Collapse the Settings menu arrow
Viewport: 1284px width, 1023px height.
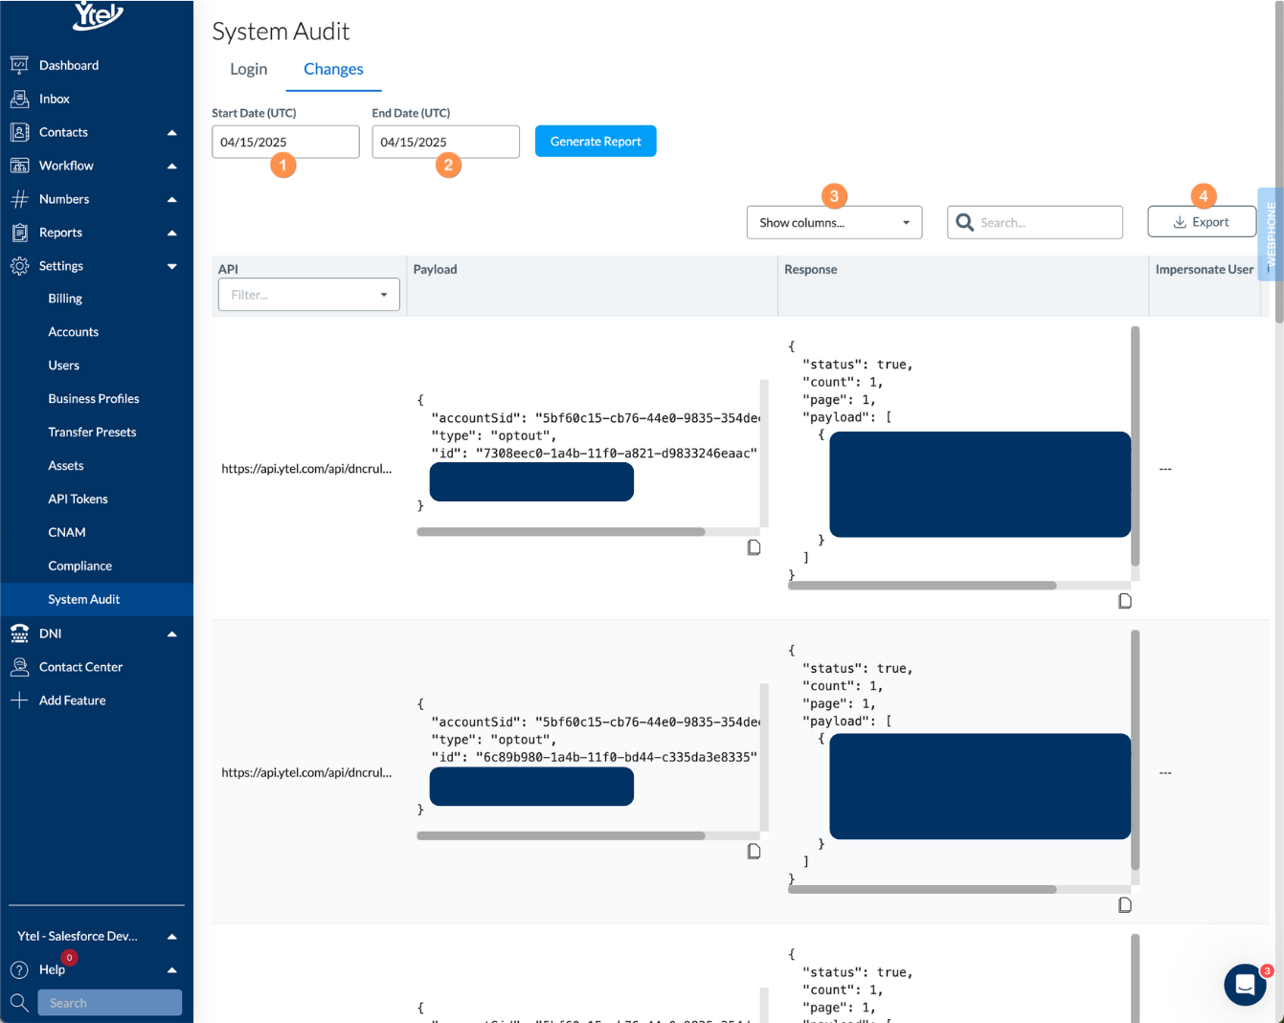click(172, 266)
